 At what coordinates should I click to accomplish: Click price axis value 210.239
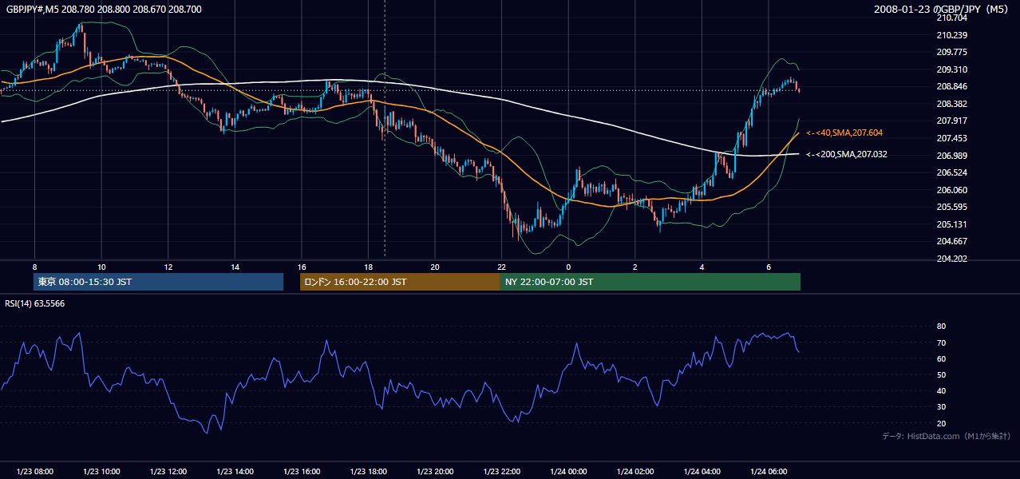951,35
